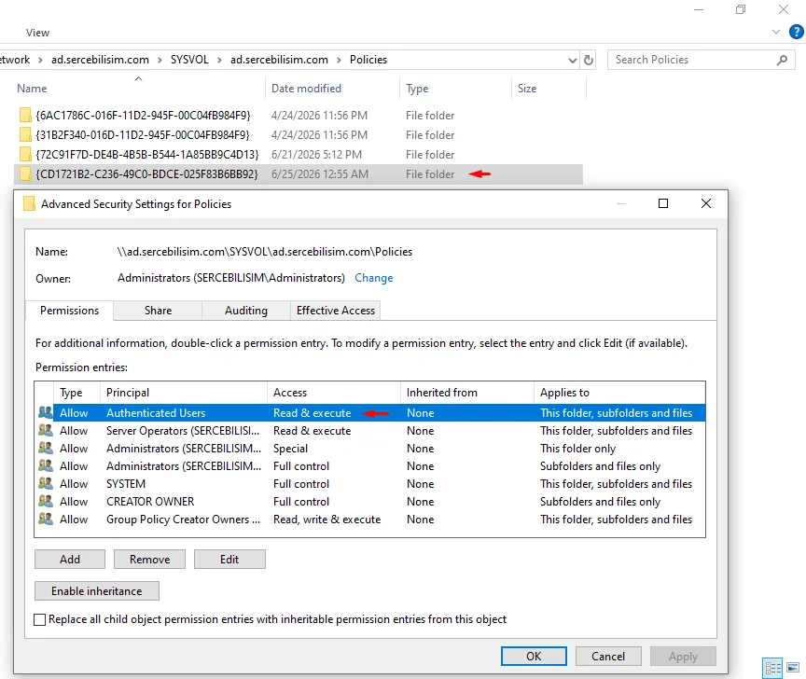Click the Apply button
This screenshot has height=679, width=806.
(x=683, y=657)
